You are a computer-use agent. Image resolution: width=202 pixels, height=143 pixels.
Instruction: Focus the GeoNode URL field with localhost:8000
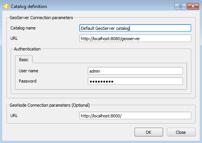point(135,115)
